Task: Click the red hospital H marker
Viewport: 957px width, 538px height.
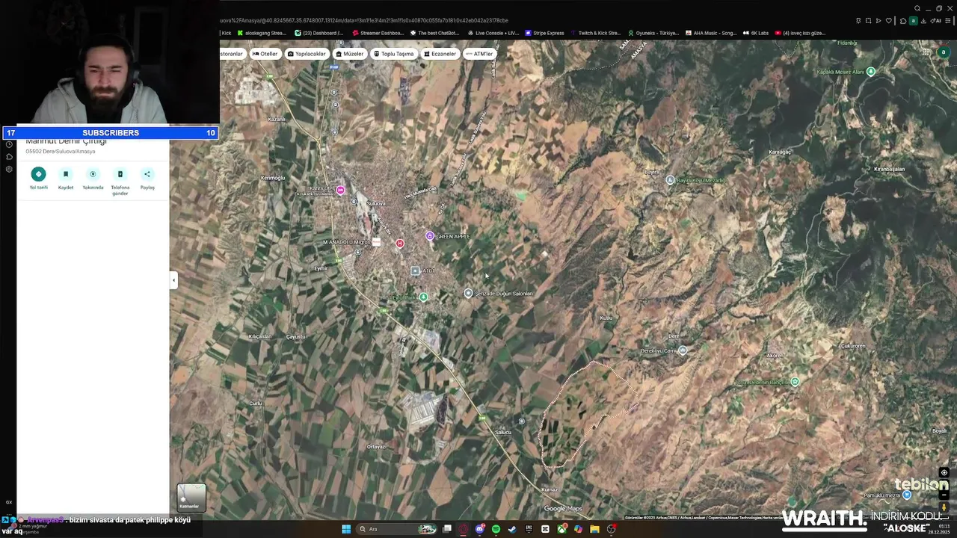Action: tap(400, 244)
